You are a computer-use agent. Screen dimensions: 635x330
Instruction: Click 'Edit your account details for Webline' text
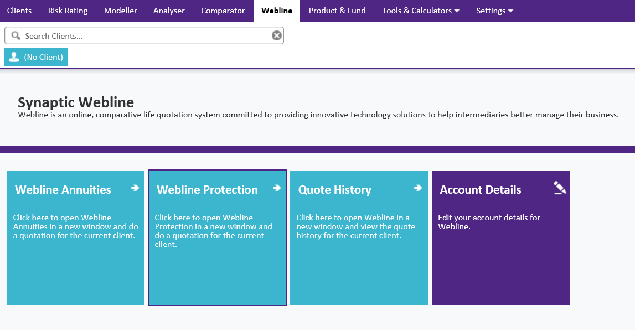(489, 222)
